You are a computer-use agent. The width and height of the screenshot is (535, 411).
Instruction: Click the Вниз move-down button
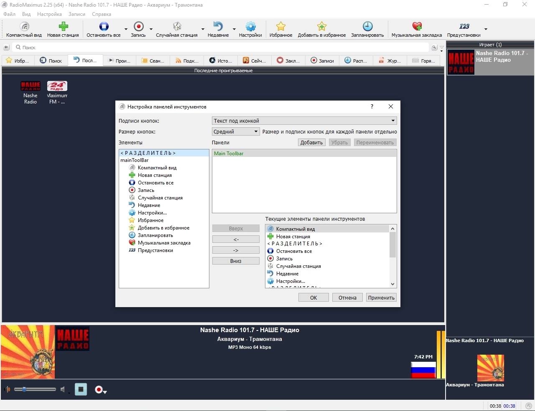click(236, 261)
